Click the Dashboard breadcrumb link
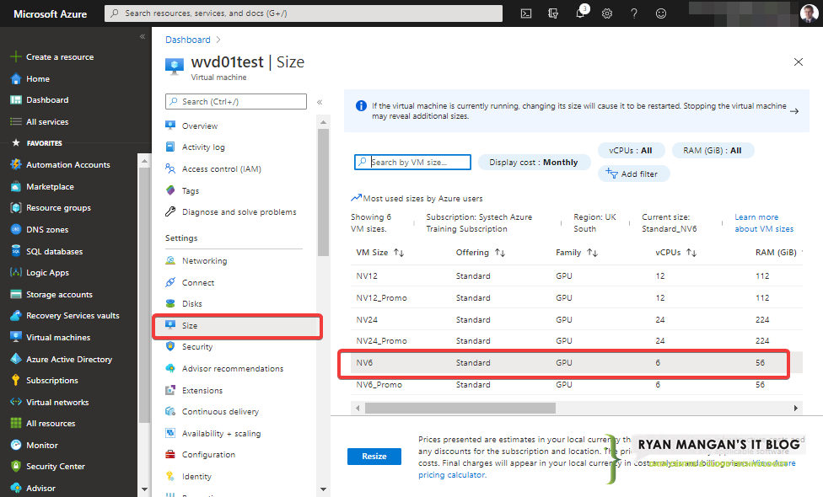This screenshot has width=823, height=497. click(x=187, y=40)
